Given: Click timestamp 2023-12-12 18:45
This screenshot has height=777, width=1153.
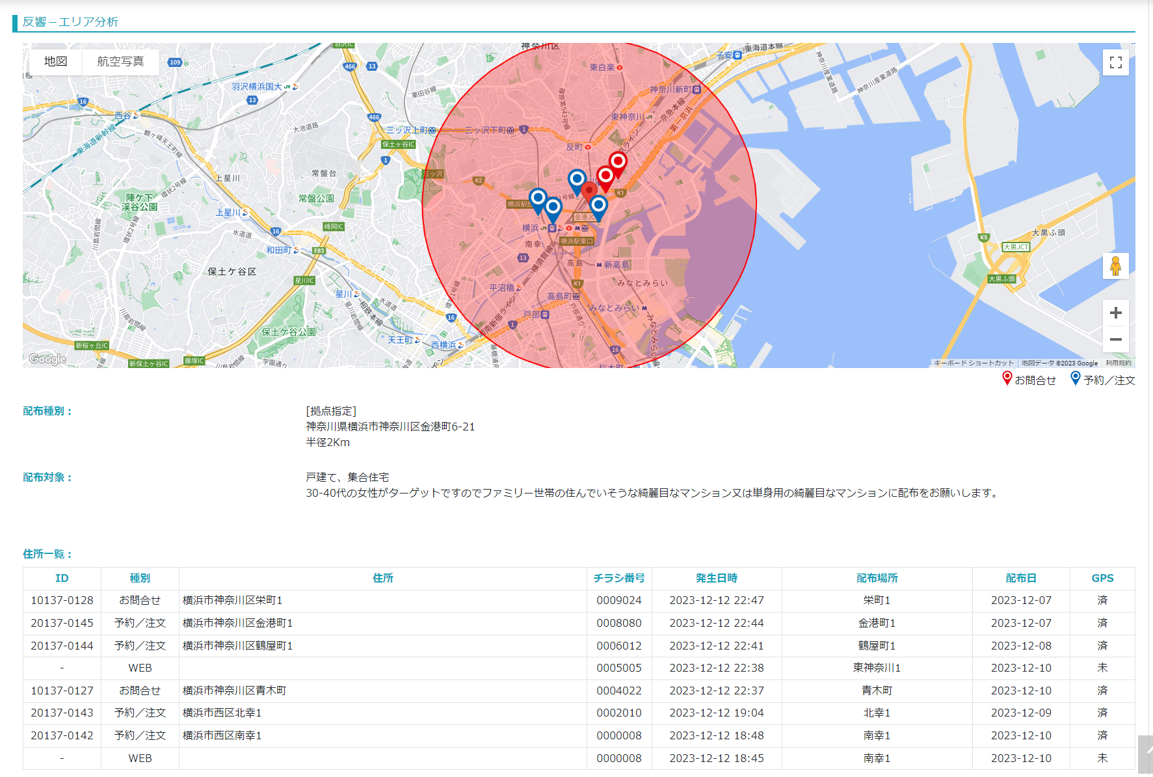Looking at the screenshot, I should point(717,759).
